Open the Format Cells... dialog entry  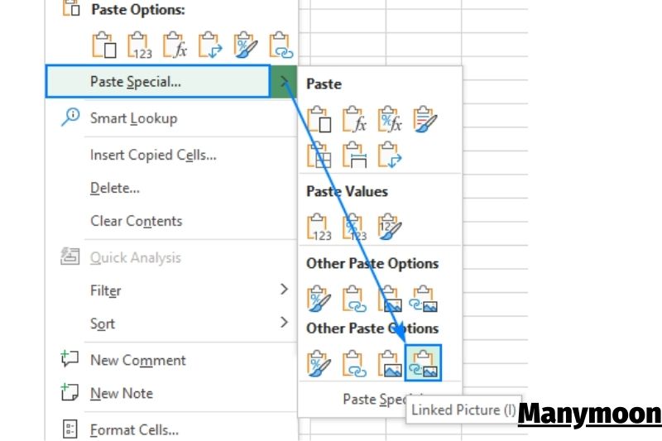pyautogui.click(x=134, y=429)
